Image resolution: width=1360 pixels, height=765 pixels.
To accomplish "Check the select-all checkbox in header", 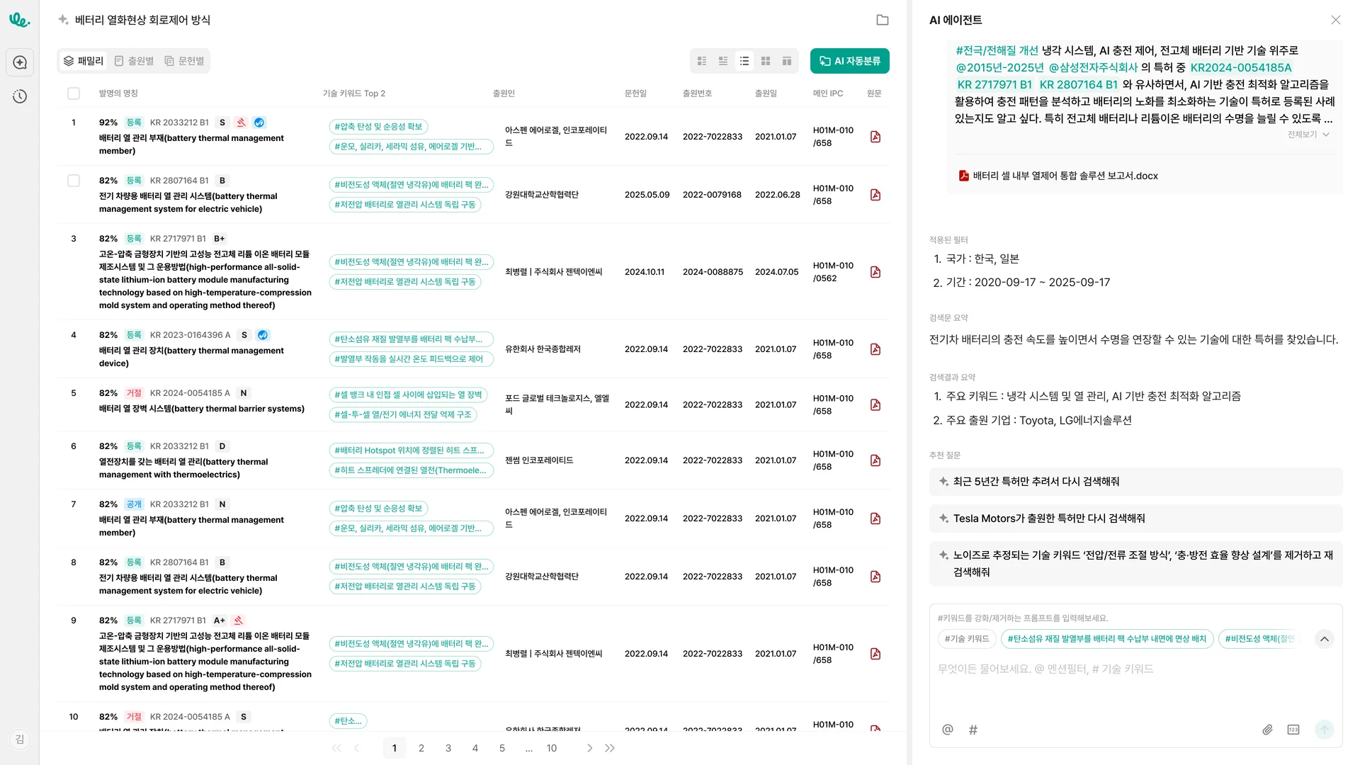I will 74,93.
